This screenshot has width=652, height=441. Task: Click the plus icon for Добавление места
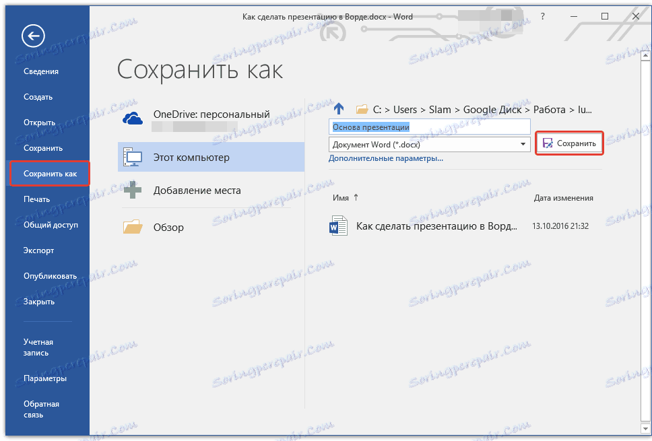tap(133, 190)
